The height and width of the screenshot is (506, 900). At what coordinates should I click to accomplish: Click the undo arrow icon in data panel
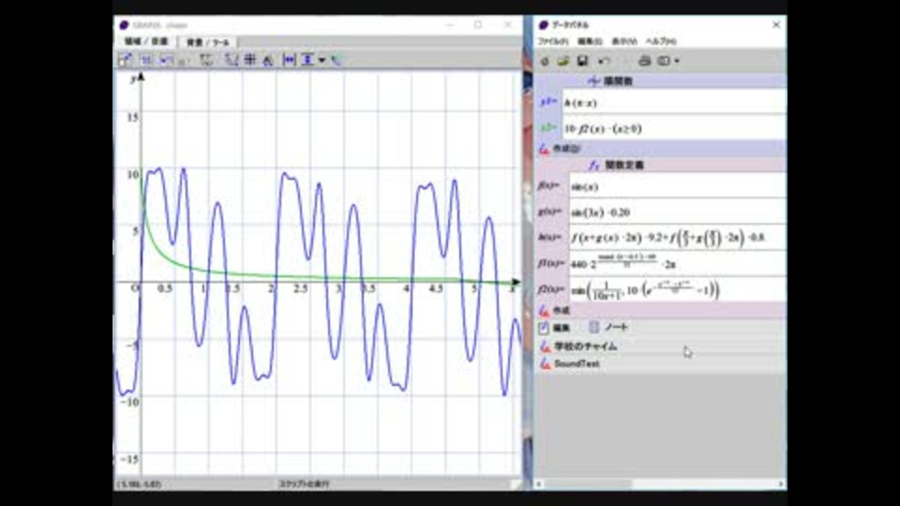pyautogui.click(x=603, y=61)
